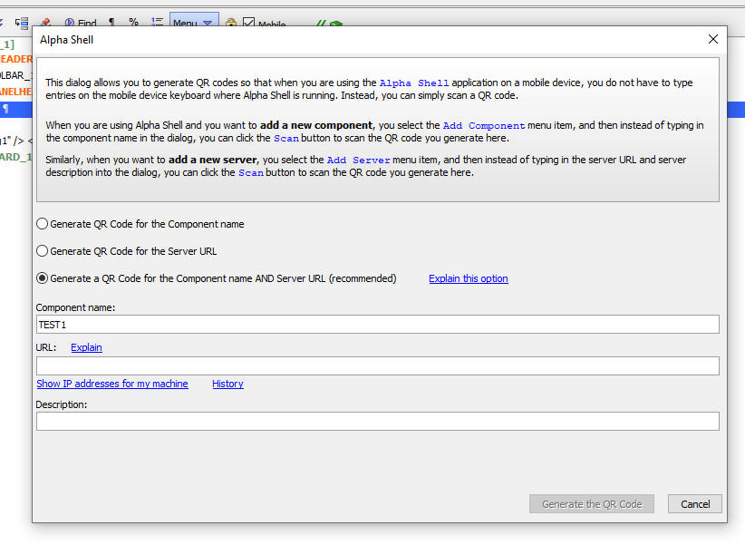Click the 'Alpha Shell' blue text in instructions
745x545 pixels.
[x=414, y=83]
